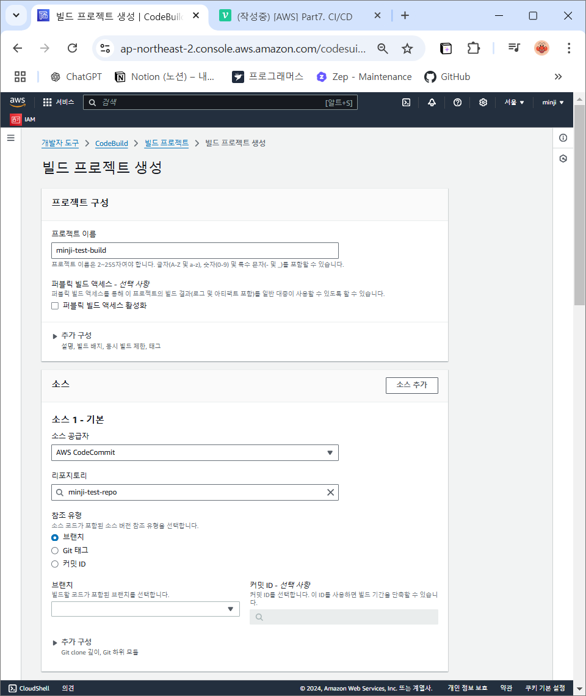Open 쿠키 기본 설정 in footer
This screenshot has height=696, width=586.
(x=545, y=688)
